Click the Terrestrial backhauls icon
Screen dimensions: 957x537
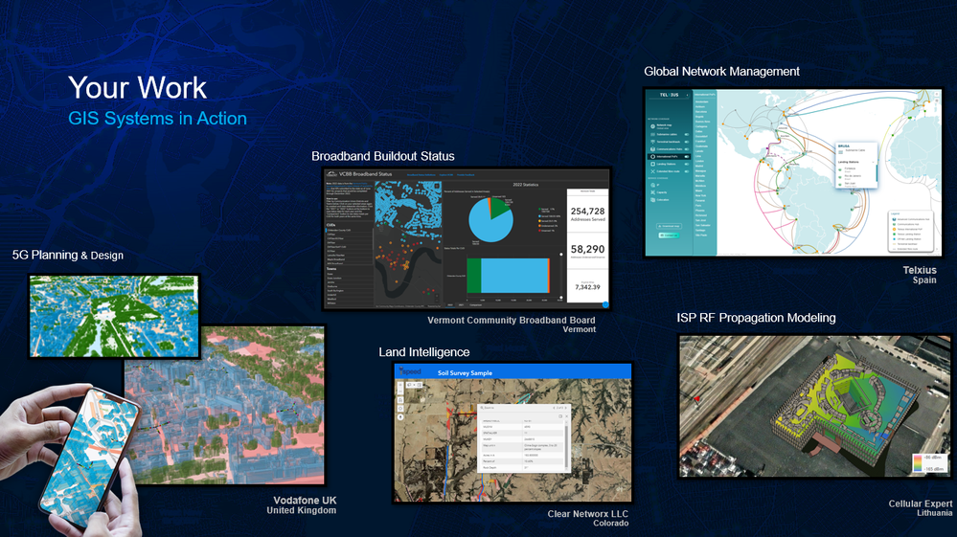652,142
